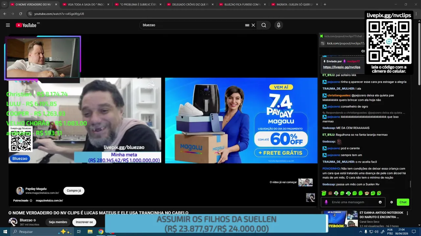Open options menu for ET GANHA ANTIGO NOTEBOOK video
The image size is (421, 236).
coord(408,213)
